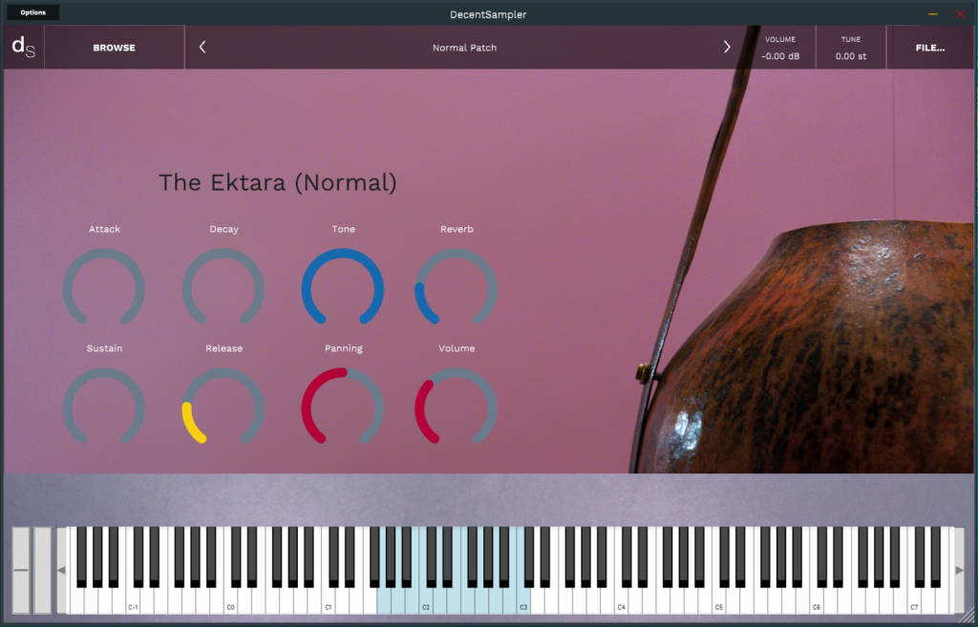This screenshot has width=978, height=627.
Task: Shift keyboard range down with left arrow
Action: coord(61,570)
